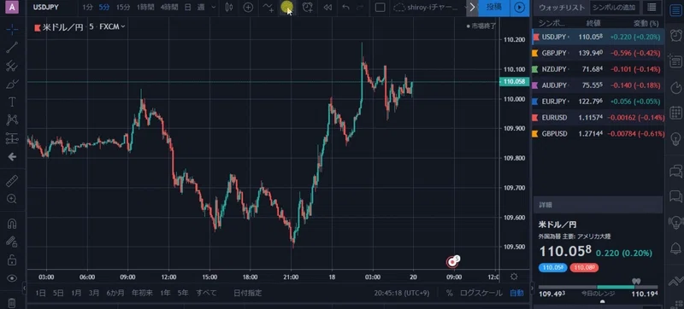Set date range to 1日
684x309 pixels.
pos(40,293)
